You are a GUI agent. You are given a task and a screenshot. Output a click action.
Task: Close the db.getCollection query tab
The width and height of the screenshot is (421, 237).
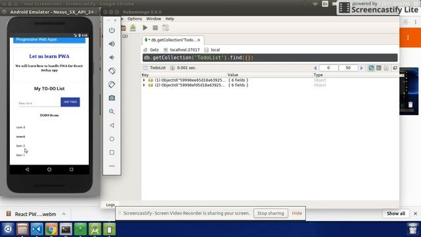pyautogui.click(x=199, y=40)
